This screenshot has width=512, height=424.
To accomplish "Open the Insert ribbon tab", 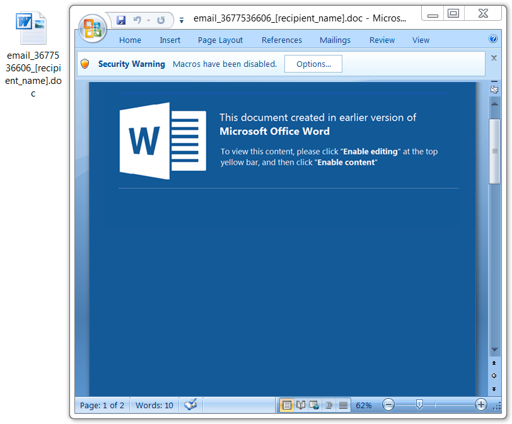I will click(170, 40).
